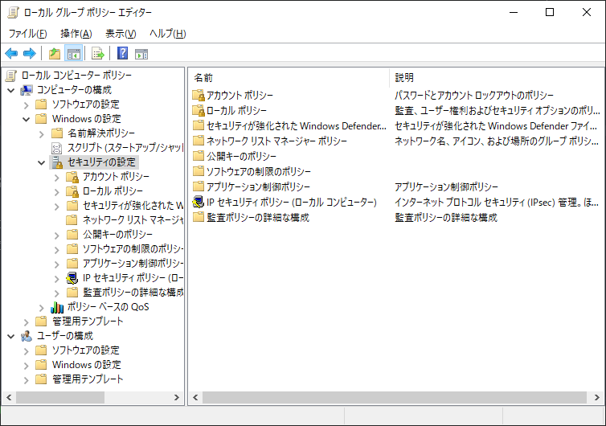Collapse the セキュリティの設定 node
The image size is (606, 426).
point(42,162)
